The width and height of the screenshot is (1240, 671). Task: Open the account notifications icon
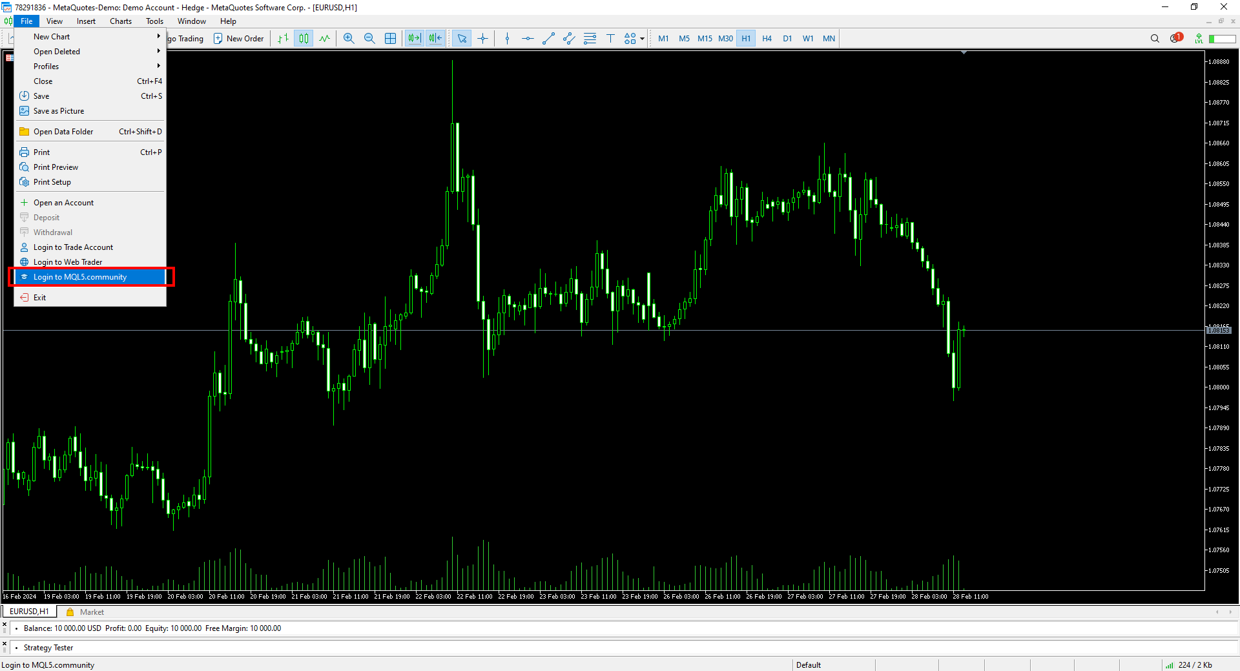pos(1176,38)
